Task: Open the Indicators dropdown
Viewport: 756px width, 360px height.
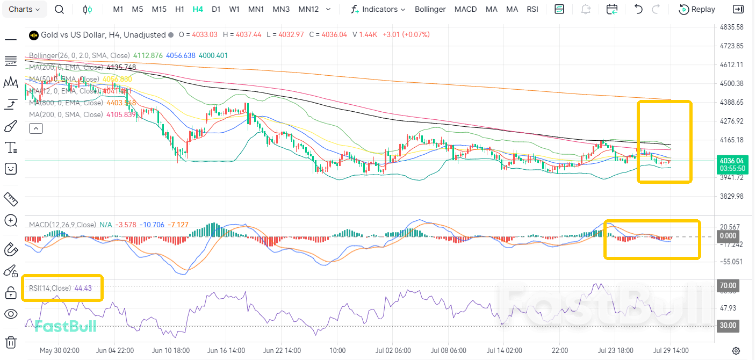Action: coord(378,9)
